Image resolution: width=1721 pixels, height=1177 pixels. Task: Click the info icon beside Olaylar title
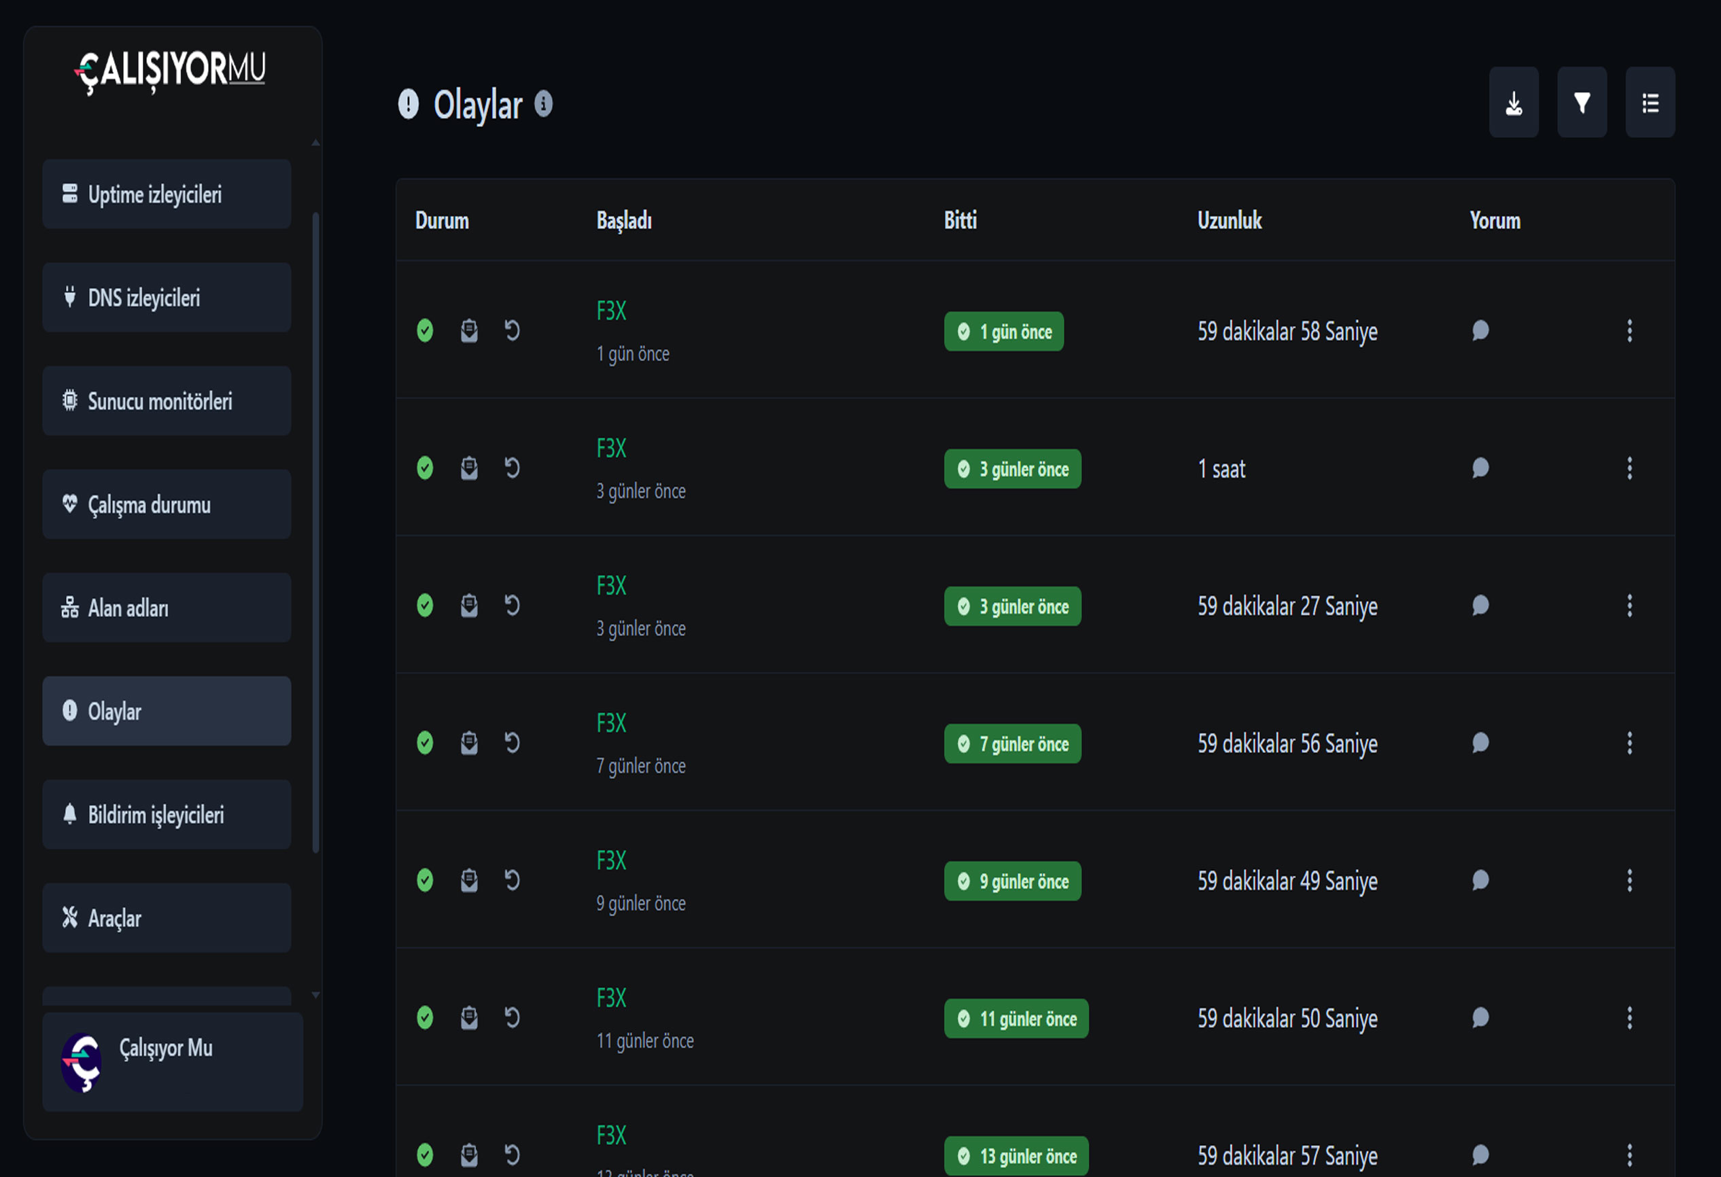544,104
